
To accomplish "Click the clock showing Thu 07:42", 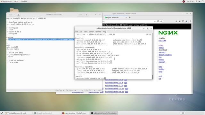I will [190, 1].
